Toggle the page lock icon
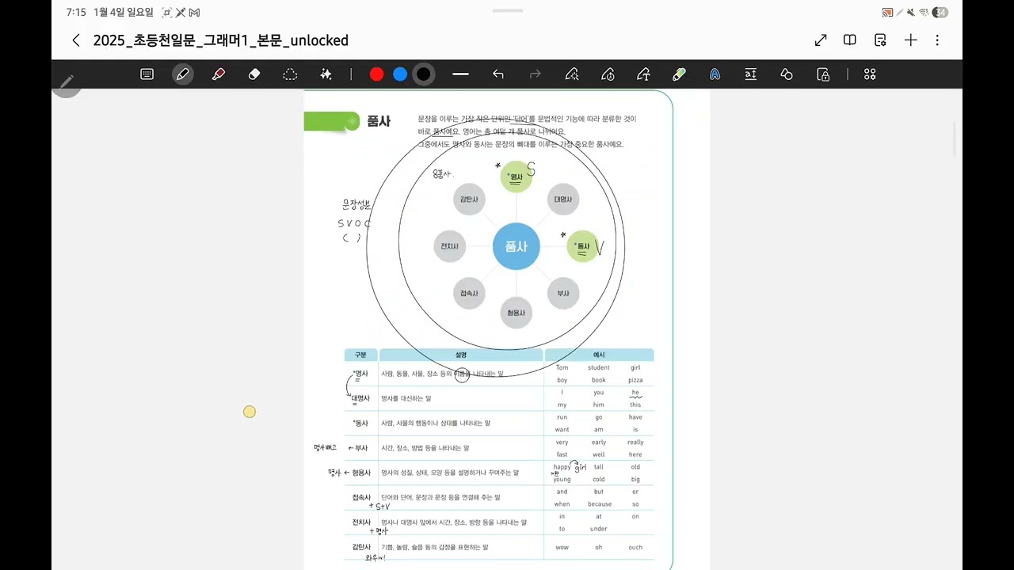The image size is (1014, 570). (x=823, y=74)
